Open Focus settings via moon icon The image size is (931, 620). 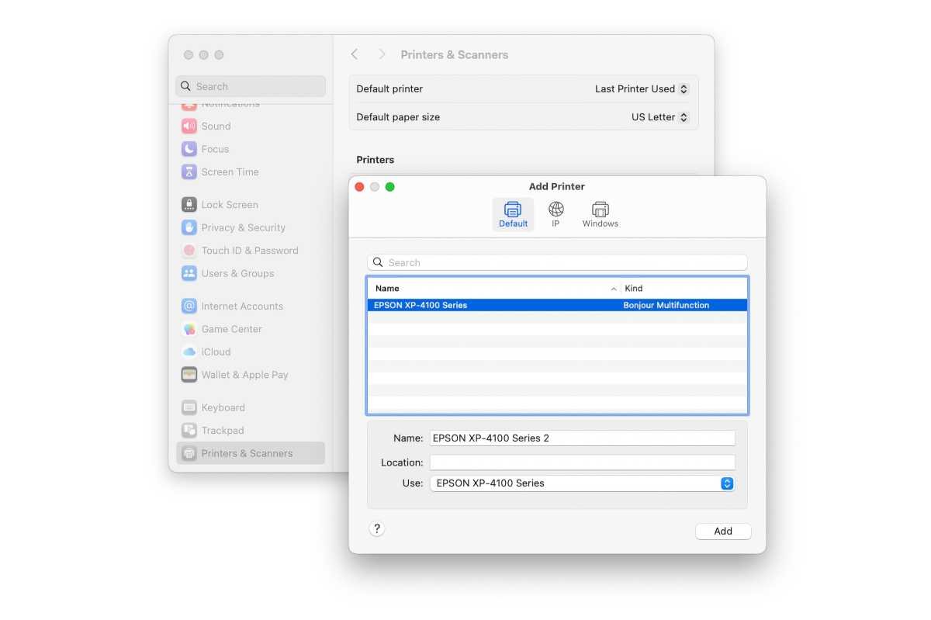[189, 149]
